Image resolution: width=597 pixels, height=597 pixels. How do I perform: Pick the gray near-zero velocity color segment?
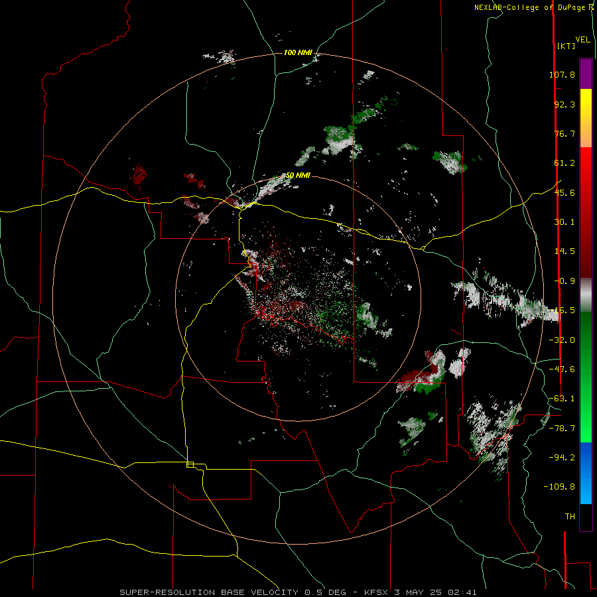[586, 295]
